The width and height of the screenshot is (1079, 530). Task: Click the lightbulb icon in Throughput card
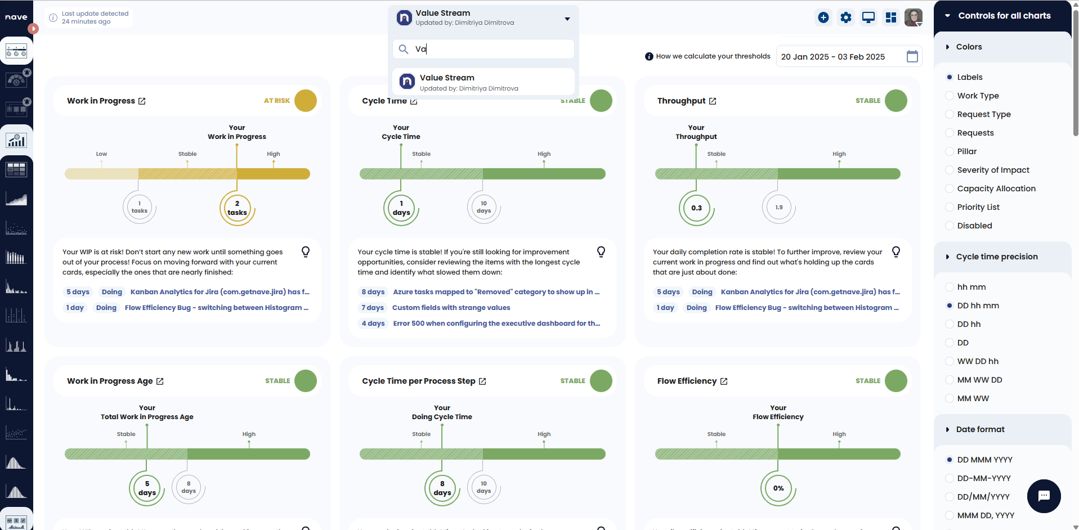point(896,251)
